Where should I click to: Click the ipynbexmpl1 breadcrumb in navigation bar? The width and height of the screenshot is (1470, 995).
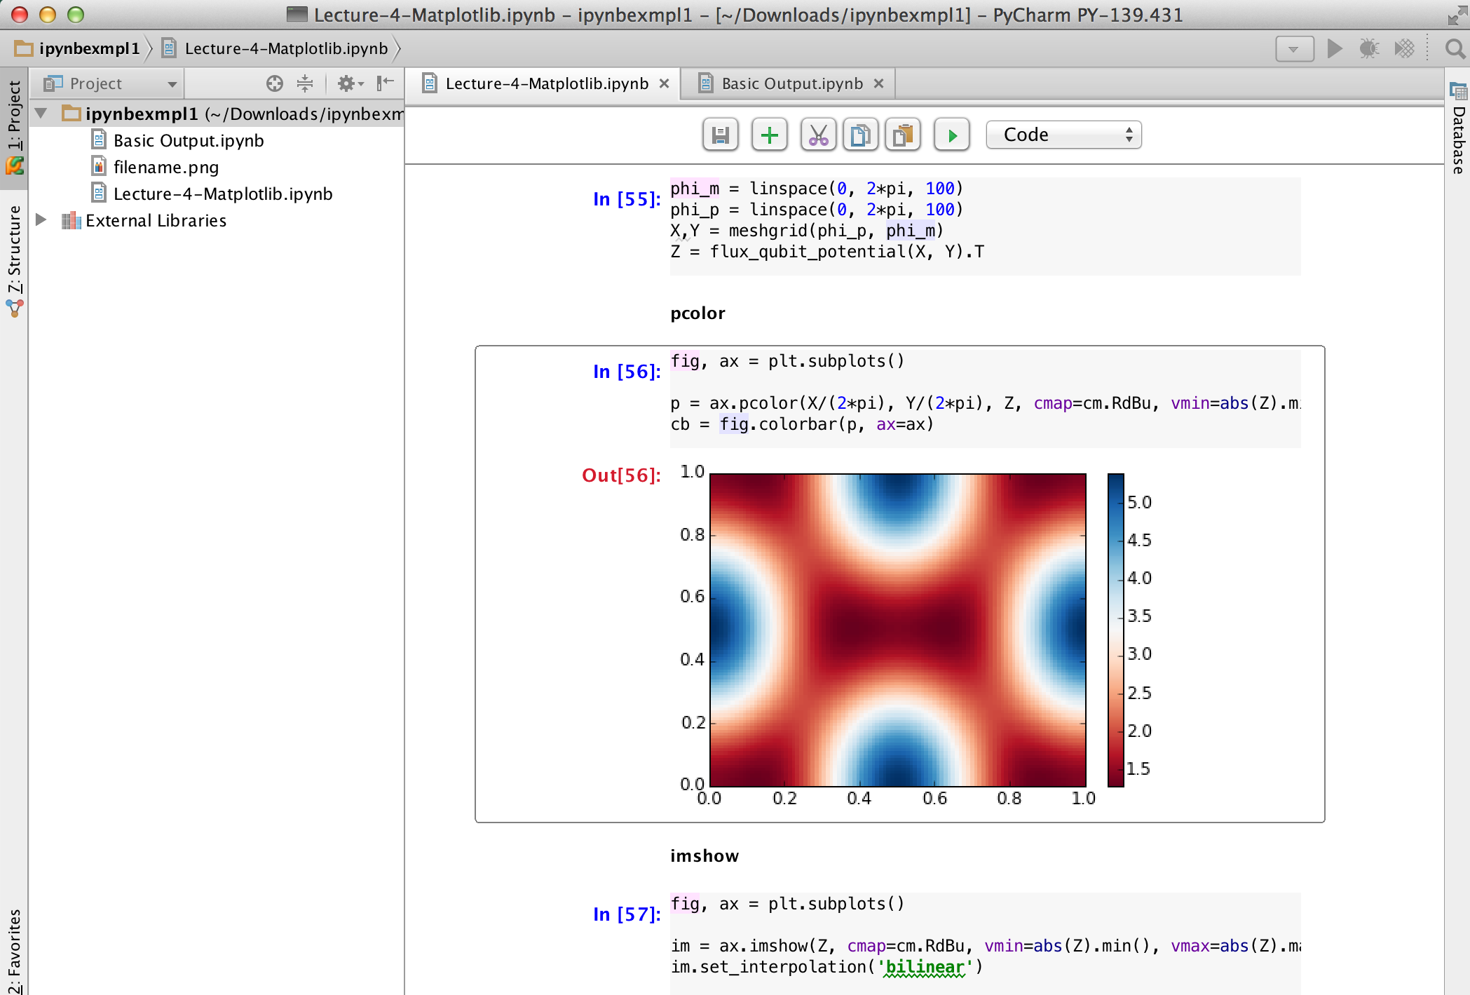pos(77,48)
